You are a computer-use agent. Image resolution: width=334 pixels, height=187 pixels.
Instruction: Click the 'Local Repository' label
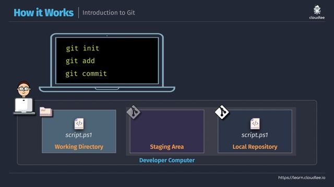tap(255, 146)
